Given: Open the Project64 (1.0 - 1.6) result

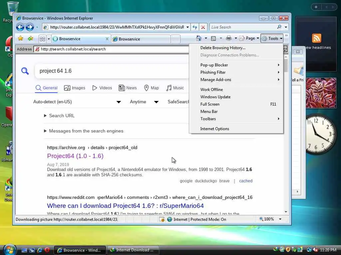Looking at the screenshot, I should coord(75,156).
